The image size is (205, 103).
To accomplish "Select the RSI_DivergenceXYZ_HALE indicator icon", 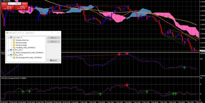I will [x=14, y=57].
